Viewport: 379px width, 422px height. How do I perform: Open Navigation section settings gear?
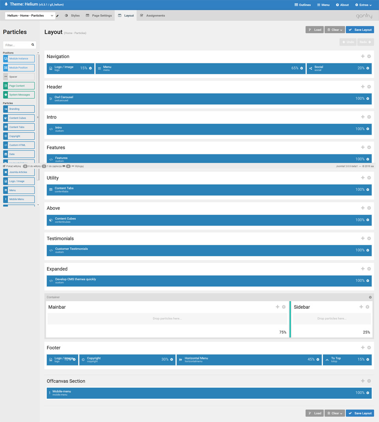click(369, 56)
